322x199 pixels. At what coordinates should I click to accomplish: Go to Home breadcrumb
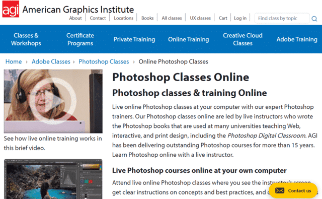tap(14, 61)
